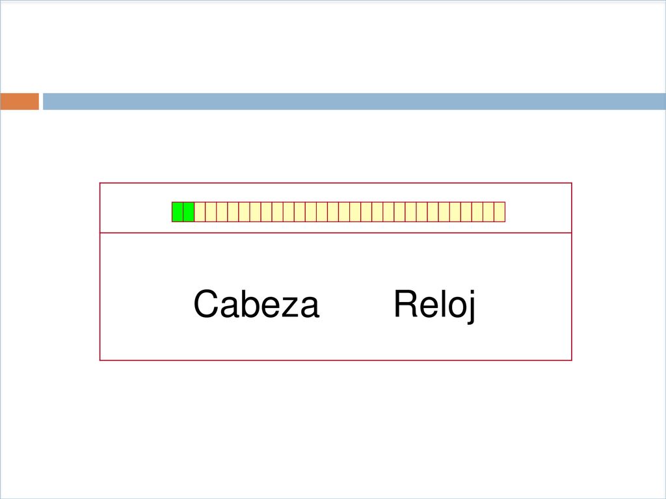This screenshot has width=666, height=499.
Task: Click the long blue header bar
Action: [354, 101]
